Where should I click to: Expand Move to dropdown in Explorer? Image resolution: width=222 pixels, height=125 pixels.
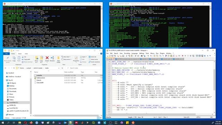tap(36, 61)
